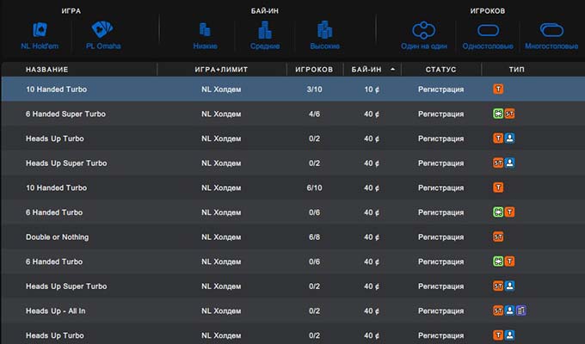
Task: Toggle the Многостоловые table filter
Action: point(550,30)
